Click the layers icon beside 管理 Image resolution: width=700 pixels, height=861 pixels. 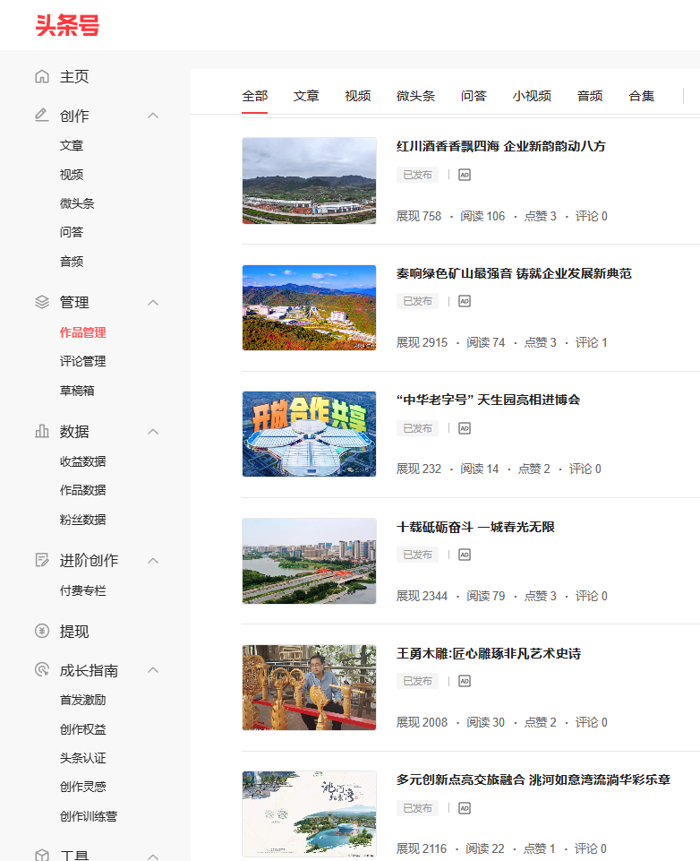click(x=42, y=302)
